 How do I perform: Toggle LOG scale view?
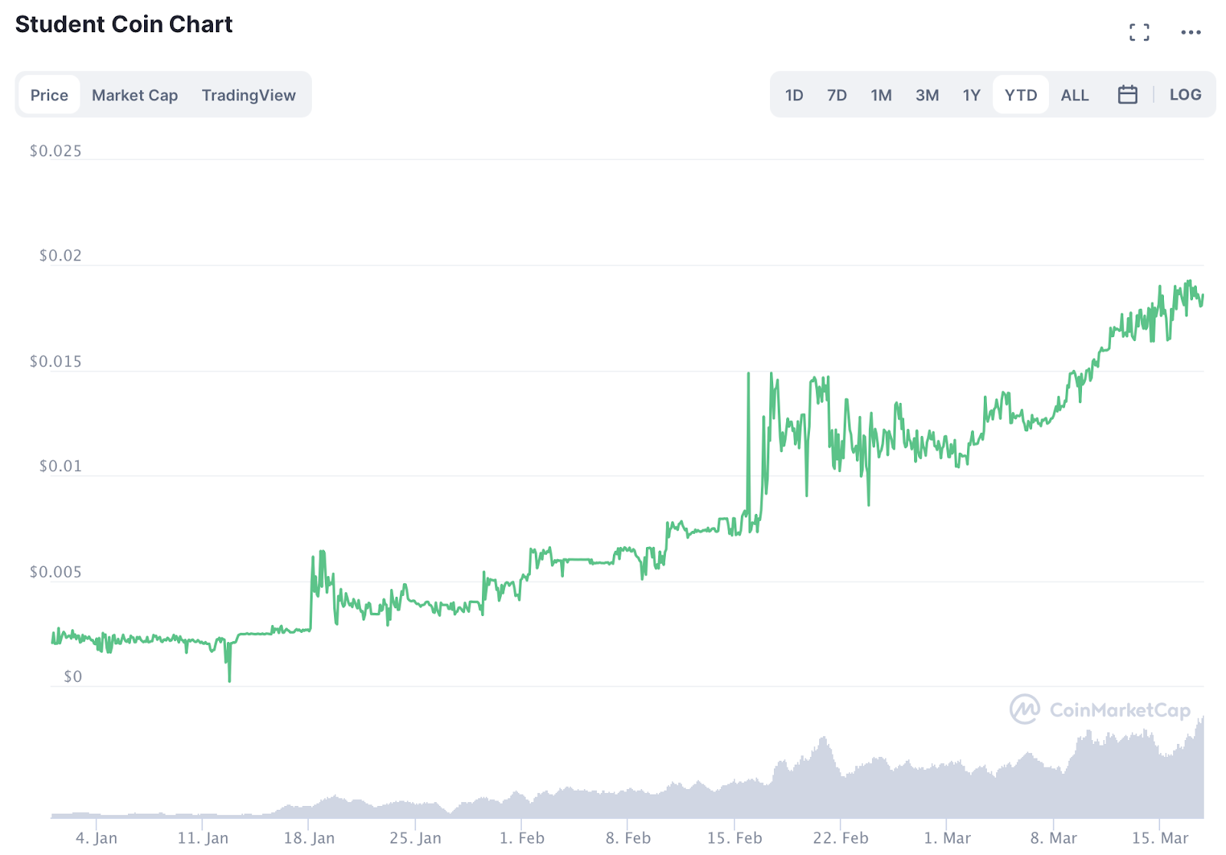pyautogui.click(x=1185, y=94)
